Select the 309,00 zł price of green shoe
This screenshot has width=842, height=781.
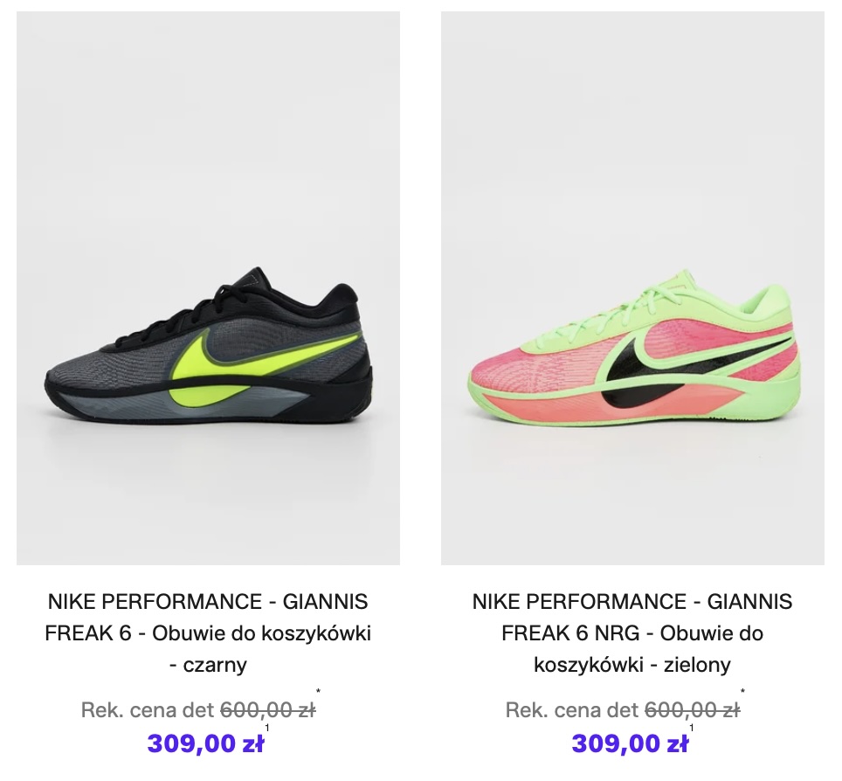[x=630, y=744]
